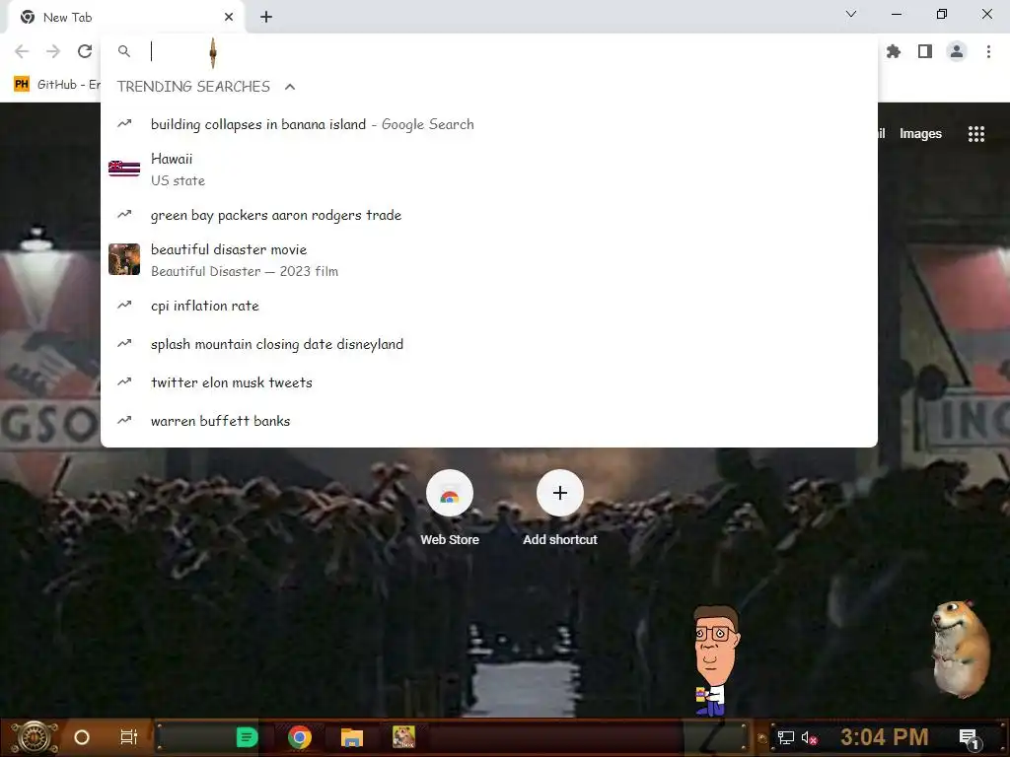Click the cartoon man with glasses
This screenshot has height=757, width=1010.
click(715, 661)
